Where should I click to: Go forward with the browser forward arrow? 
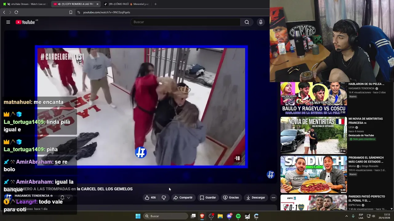[10, 12]
